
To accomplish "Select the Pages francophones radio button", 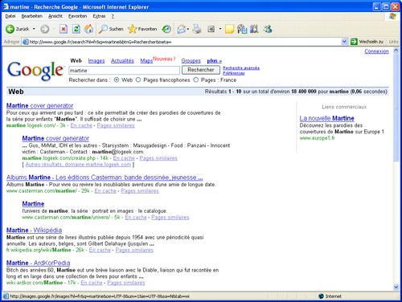I will pos(138,80).
